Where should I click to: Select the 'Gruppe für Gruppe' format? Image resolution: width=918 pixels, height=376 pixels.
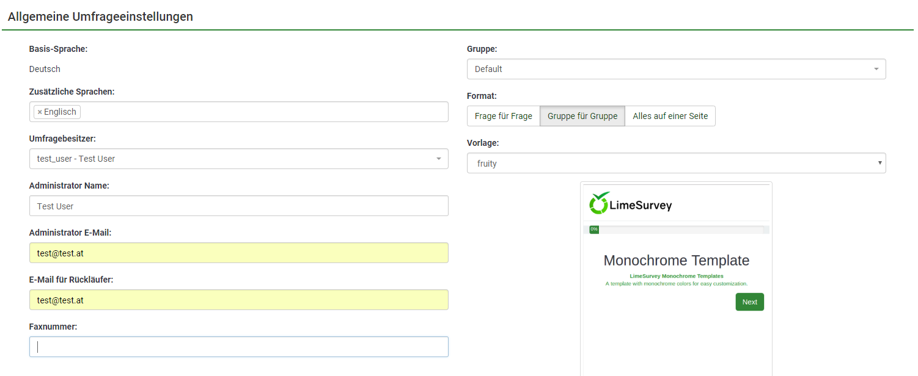point(582,116)
